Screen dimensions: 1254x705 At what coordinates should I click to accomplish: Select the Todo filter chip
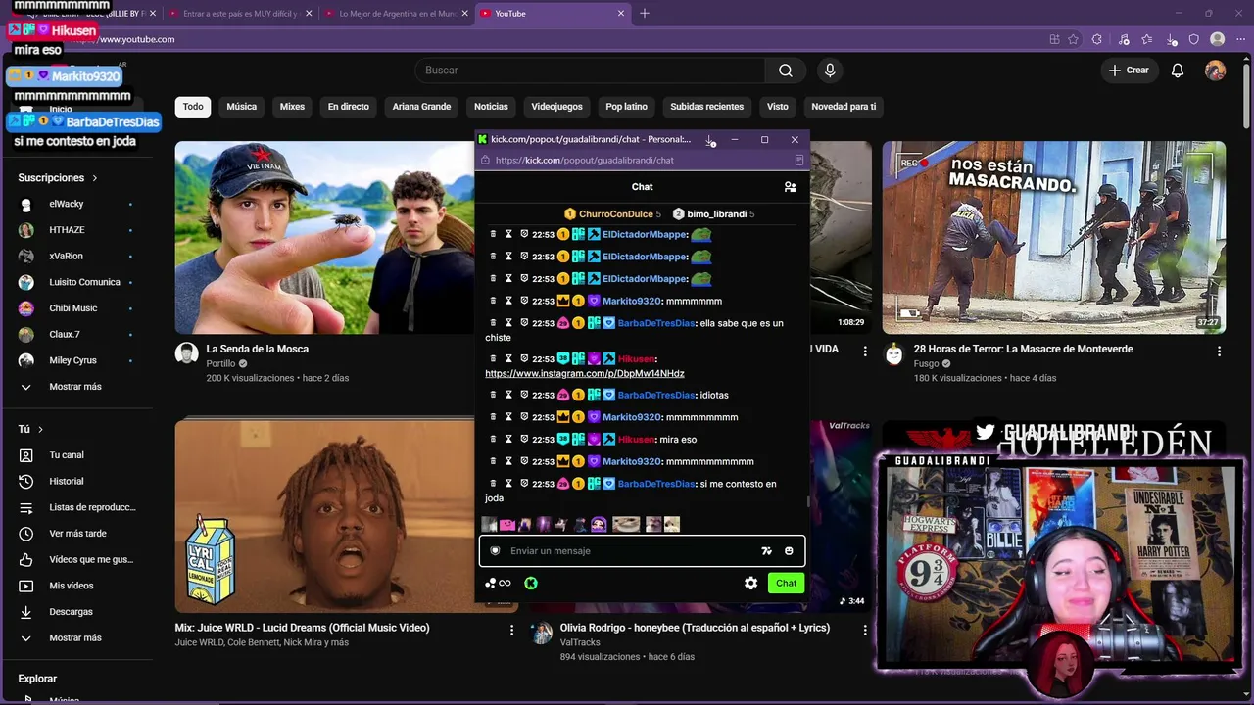point(193,107)
